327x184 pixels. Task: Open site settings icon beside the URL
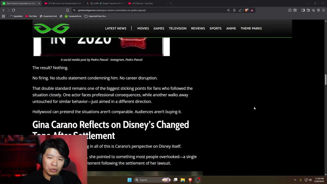[74, 10]
